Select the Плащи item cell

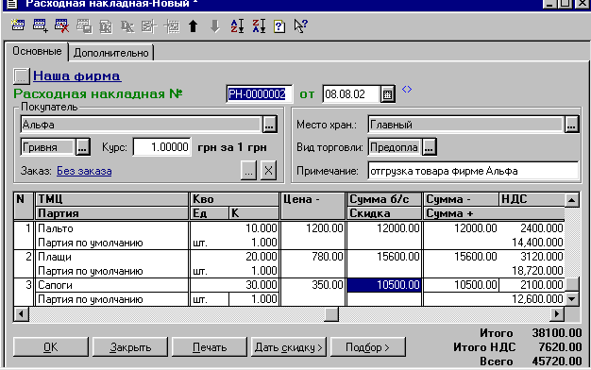point(112,257)
